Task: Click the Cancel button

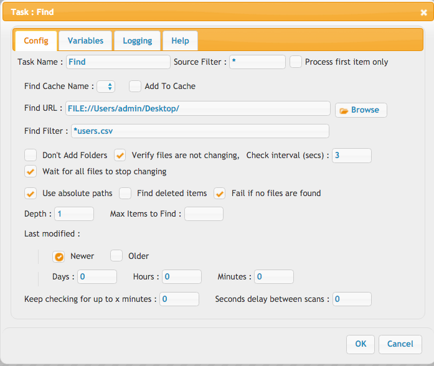Action: pyautogui.click(x=400, y=344)
